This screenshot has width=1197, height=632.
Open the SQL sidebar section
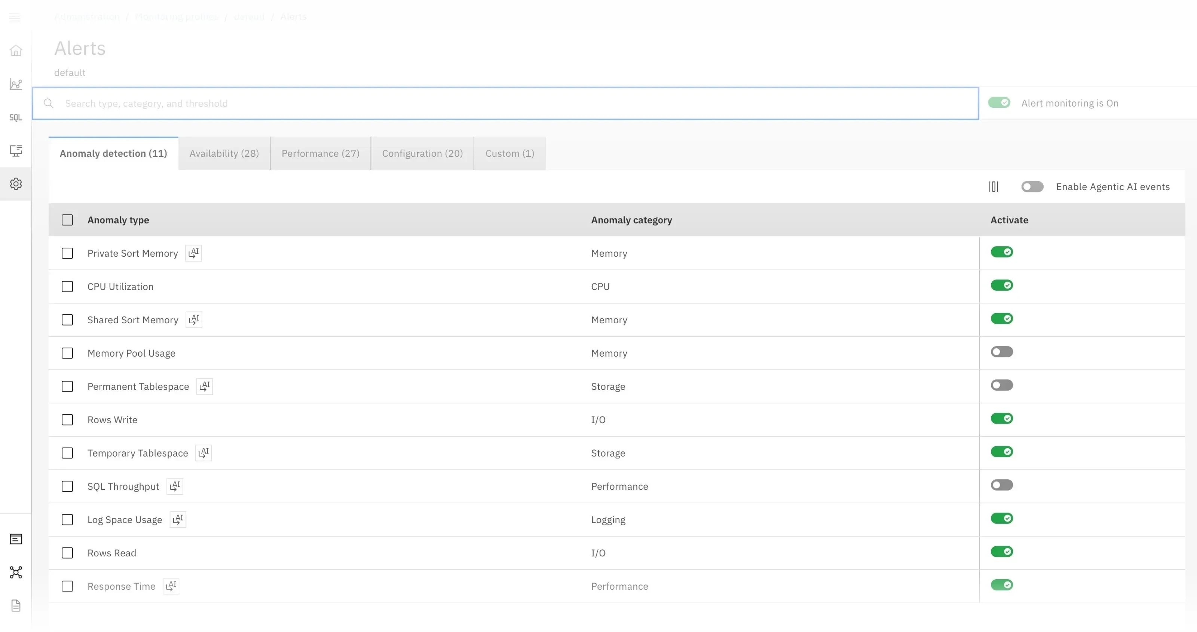pos(16,117)
